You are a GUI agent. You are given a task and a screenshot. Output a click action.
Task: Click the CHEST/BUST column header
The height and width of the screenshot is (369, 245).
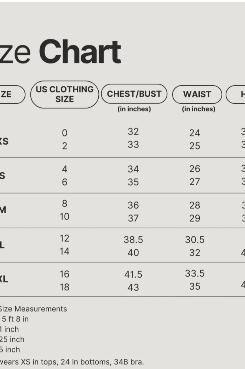134,94
